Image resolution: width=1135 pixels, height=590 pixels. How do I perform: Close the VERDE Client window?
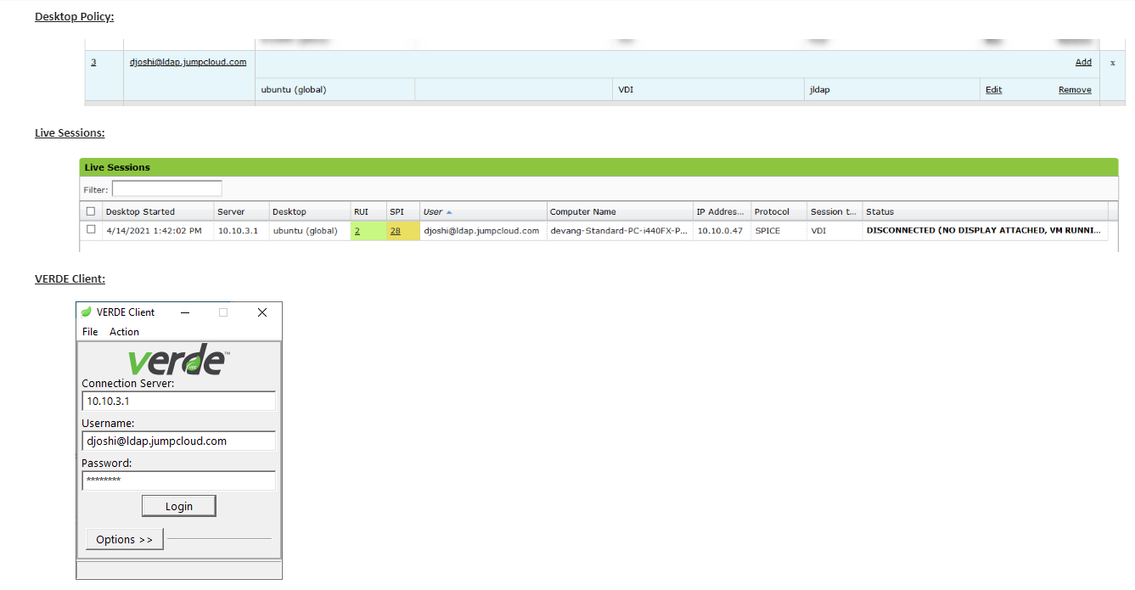coord(262,312)
